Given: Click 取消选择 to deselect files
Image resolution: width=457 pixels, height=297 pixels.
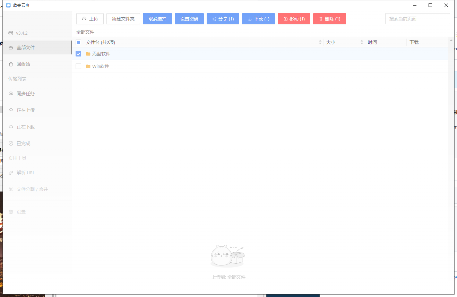Looking at the screenshot, I should pos(157,19).
